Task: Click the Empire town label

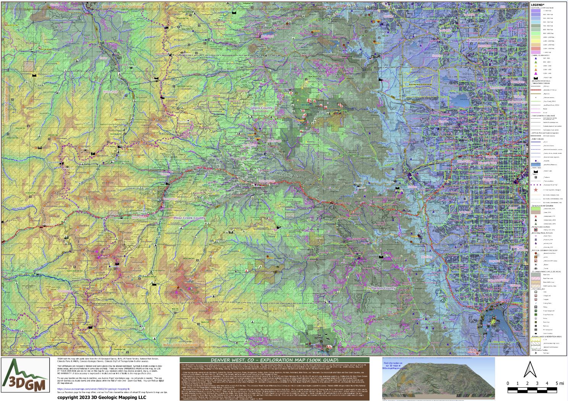Action: tap(165, 174)
